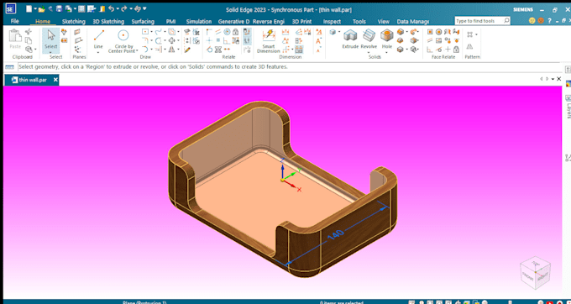The image size is (571, 304).
Task: Open the View ribbon tab
Action: click(383, 22)
